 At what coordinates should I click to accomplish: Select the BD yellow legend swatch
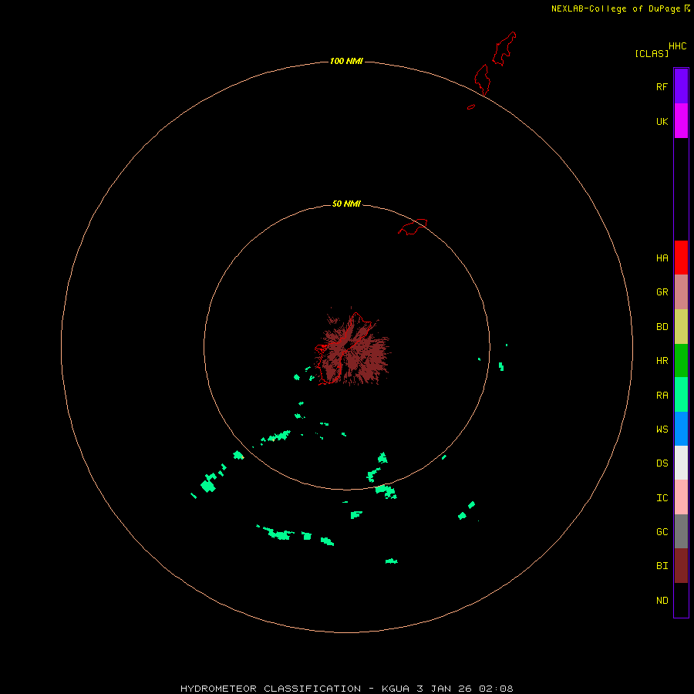[681, 327]
